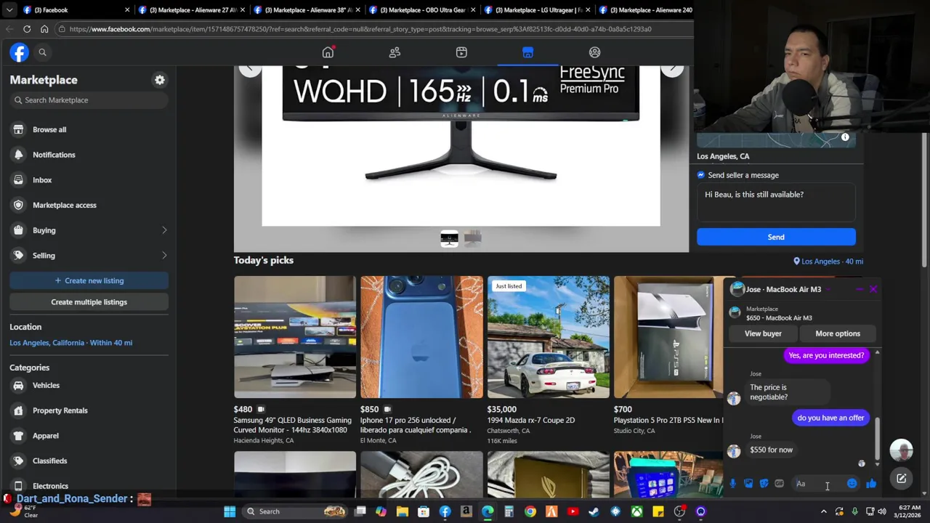Open the Groups icon in top navigation
930x523 pixels.
click(x=594, y=52)
